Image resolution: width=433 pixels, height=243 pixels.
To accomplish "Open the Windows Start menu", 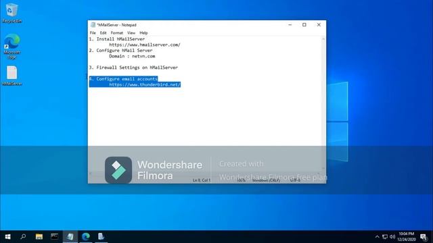I will coord(7,237).
